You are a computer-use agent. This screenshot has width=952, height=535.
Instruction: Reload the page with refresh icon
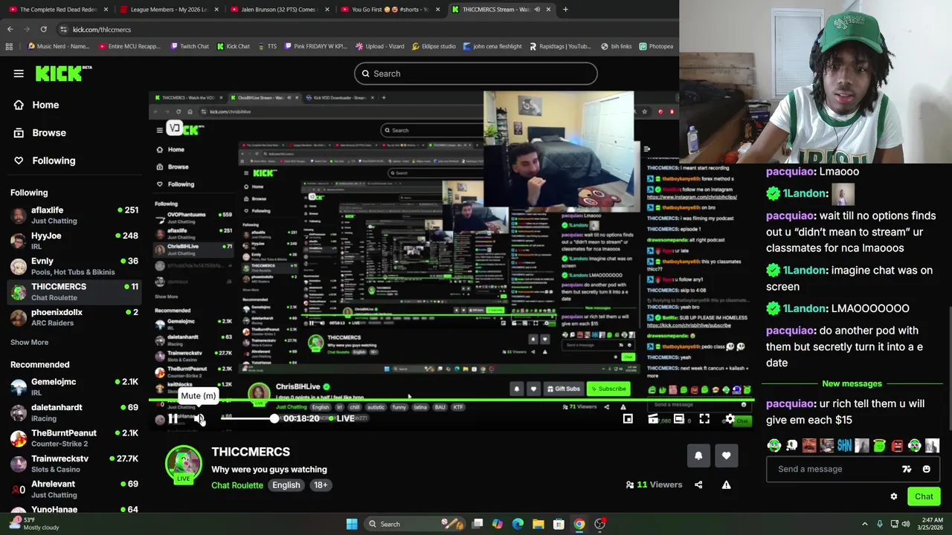(44, 30)
